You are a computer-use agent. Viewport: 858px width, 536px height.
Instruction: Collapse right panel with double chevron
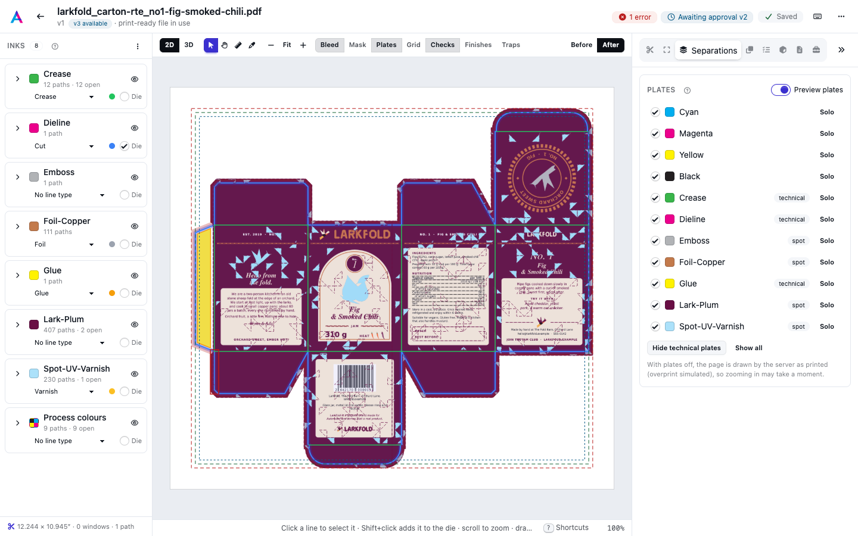coord(841,50)
